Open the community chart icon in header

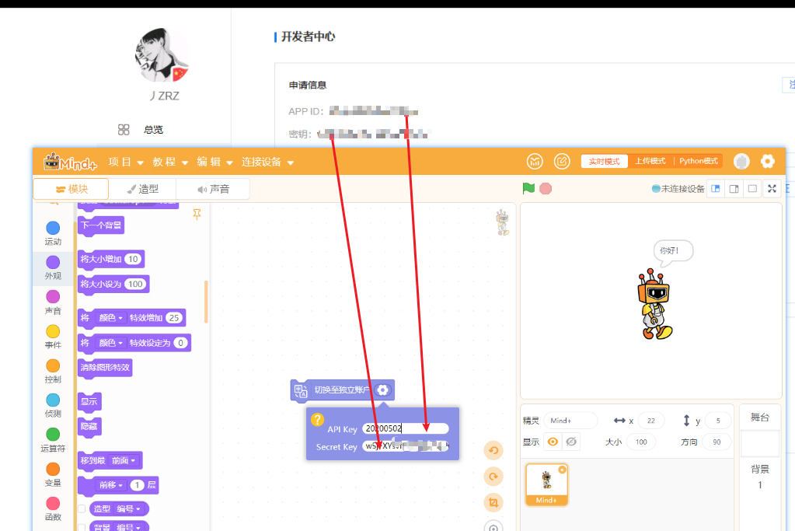(535, 161)
